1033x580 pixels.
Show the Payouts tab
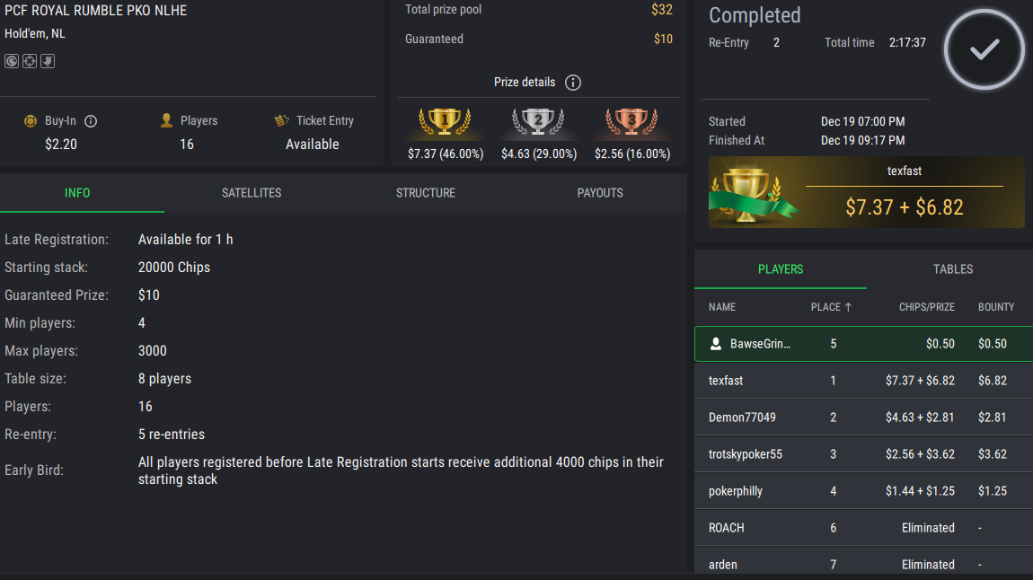point(600,193)
